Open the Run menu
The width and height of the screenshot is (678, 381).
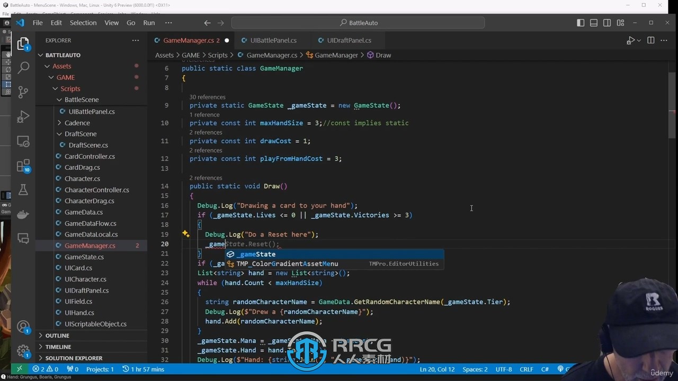(x=149, y=23)
